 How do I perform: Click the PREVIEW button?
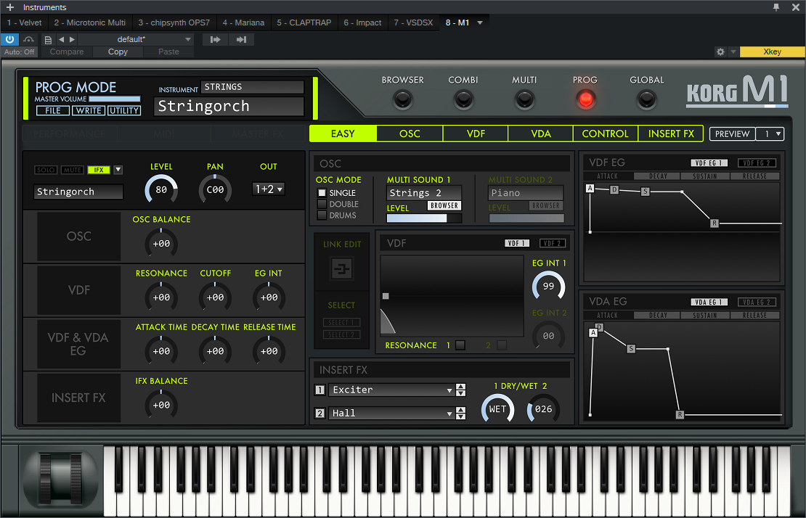click(x=732, y=134)
